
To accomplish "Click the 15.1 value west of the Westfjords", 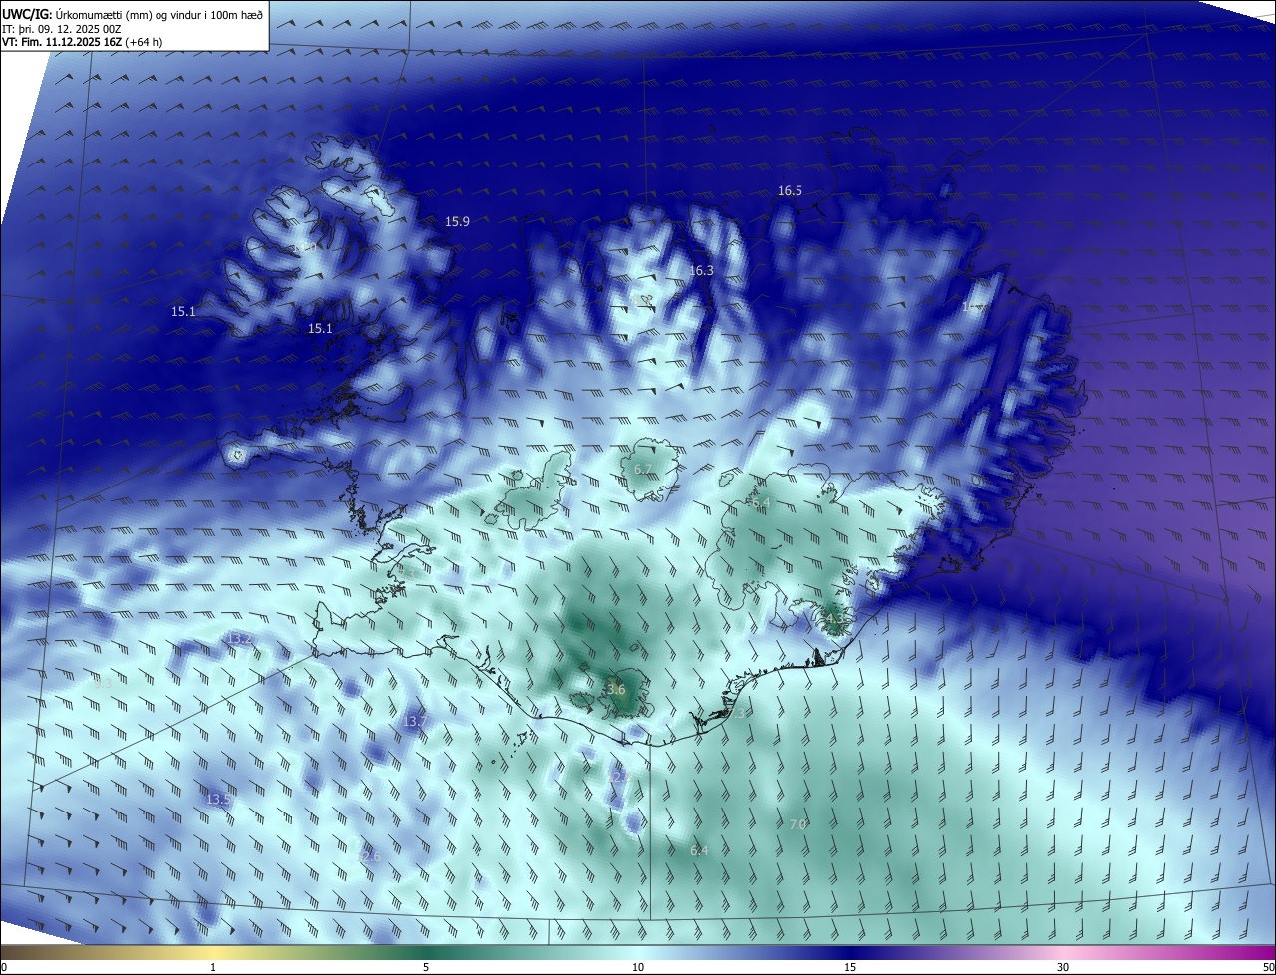I will click(x=183, y=312).
